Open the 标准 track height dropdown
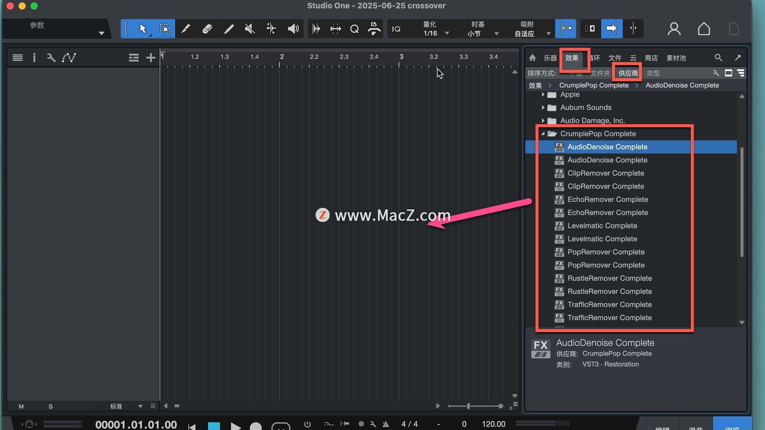765x430 pixels. 126,407
